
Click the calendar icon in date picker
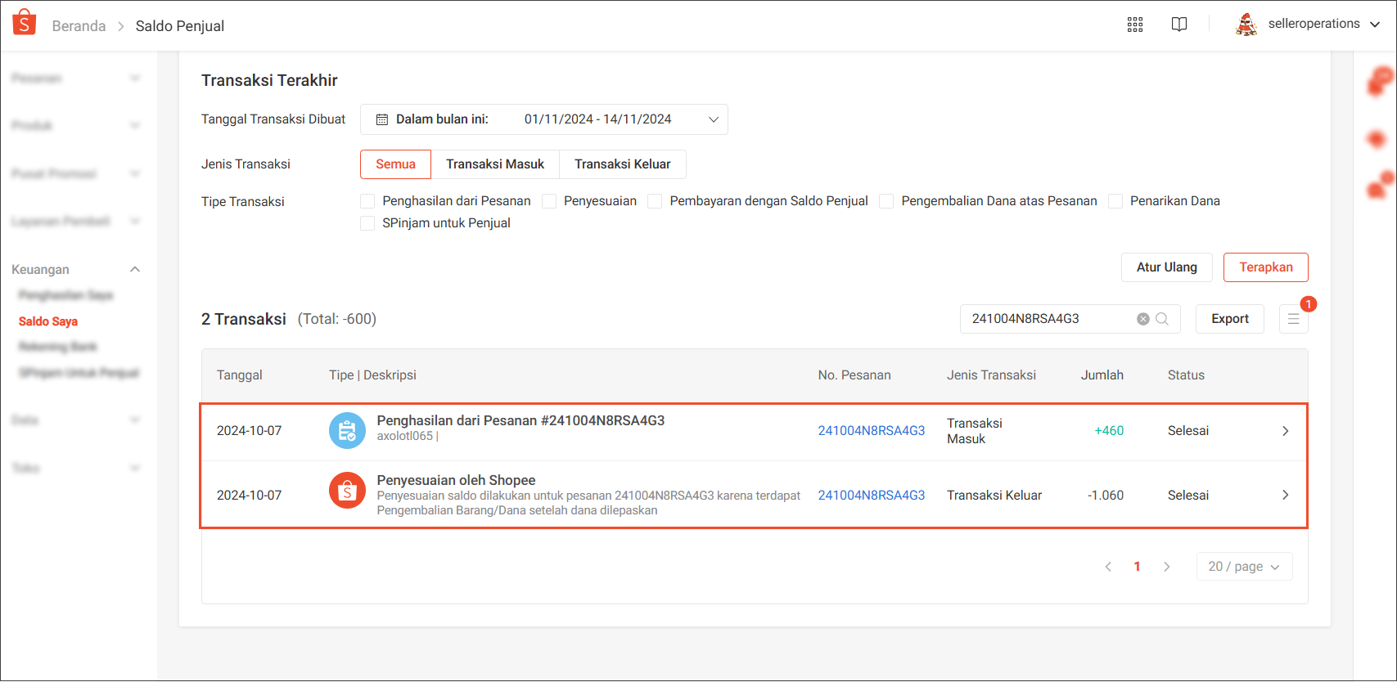point(381,119)
